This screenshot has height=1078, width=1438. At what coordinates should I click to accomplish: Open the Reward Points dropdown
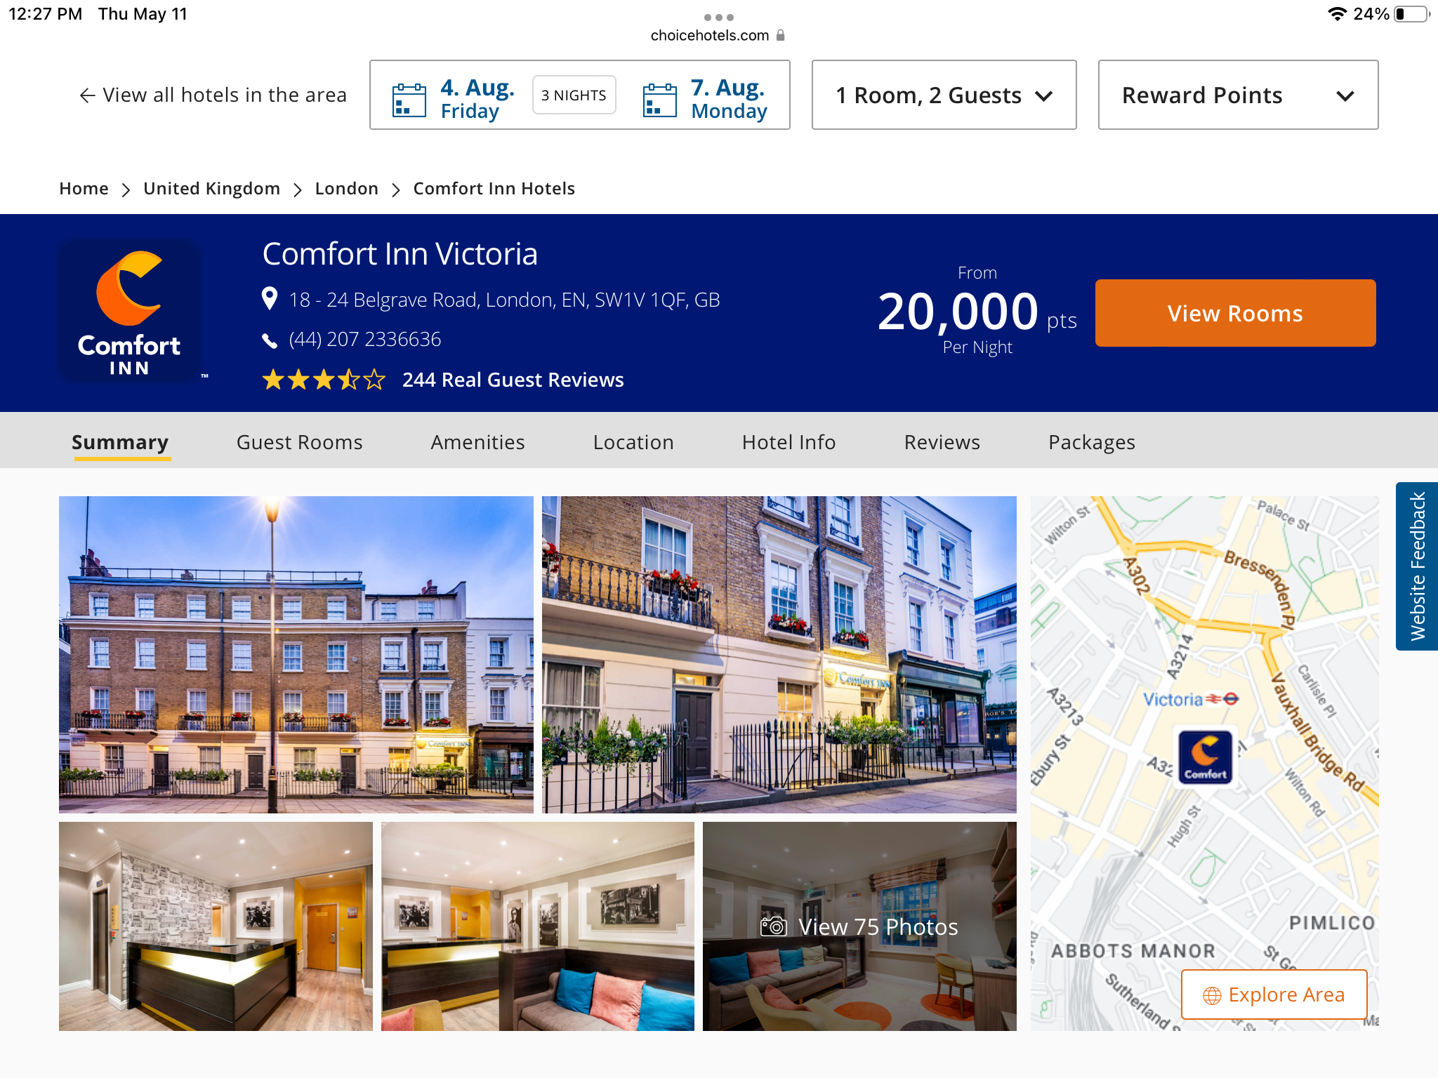point(1238,95)
